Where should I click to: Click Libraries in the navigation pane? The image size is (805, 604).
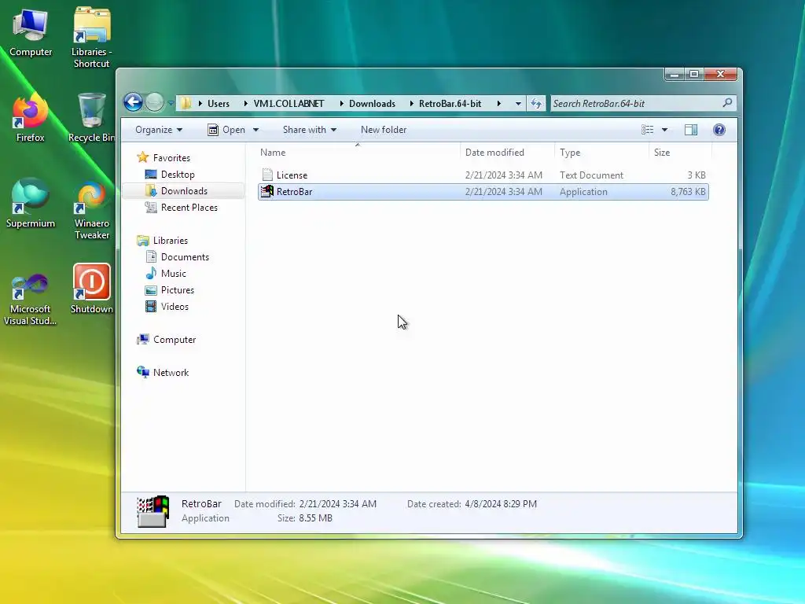tap(170, 241)
